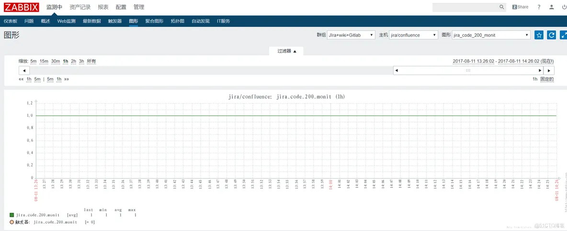567x231 pixels.
Task: Open the 群组 dropdown
Action: 351,35
